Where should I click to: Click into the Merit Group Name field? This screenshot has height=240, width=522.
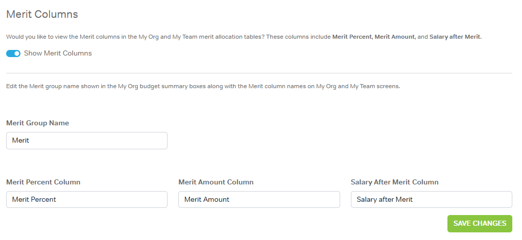(x=87, y=141)
